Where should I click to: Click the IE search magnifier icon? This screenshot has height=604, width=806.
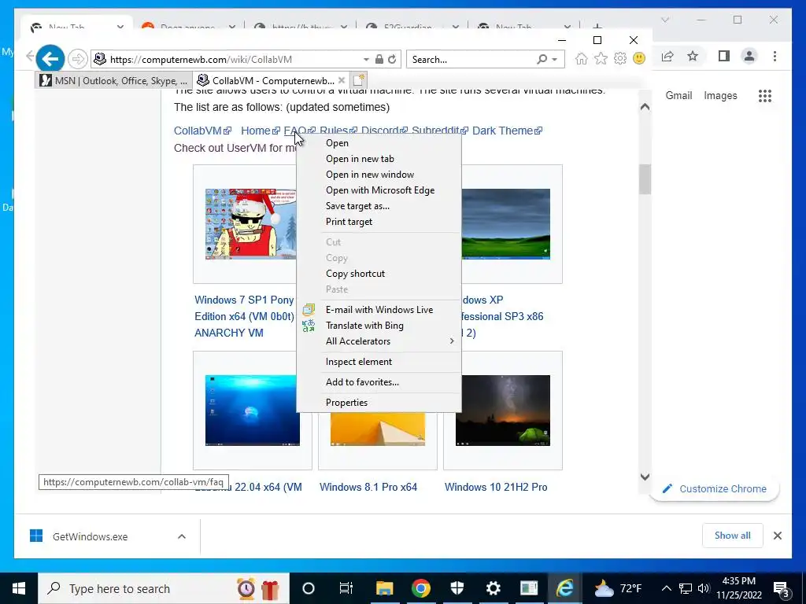click(x=542, y=59)
